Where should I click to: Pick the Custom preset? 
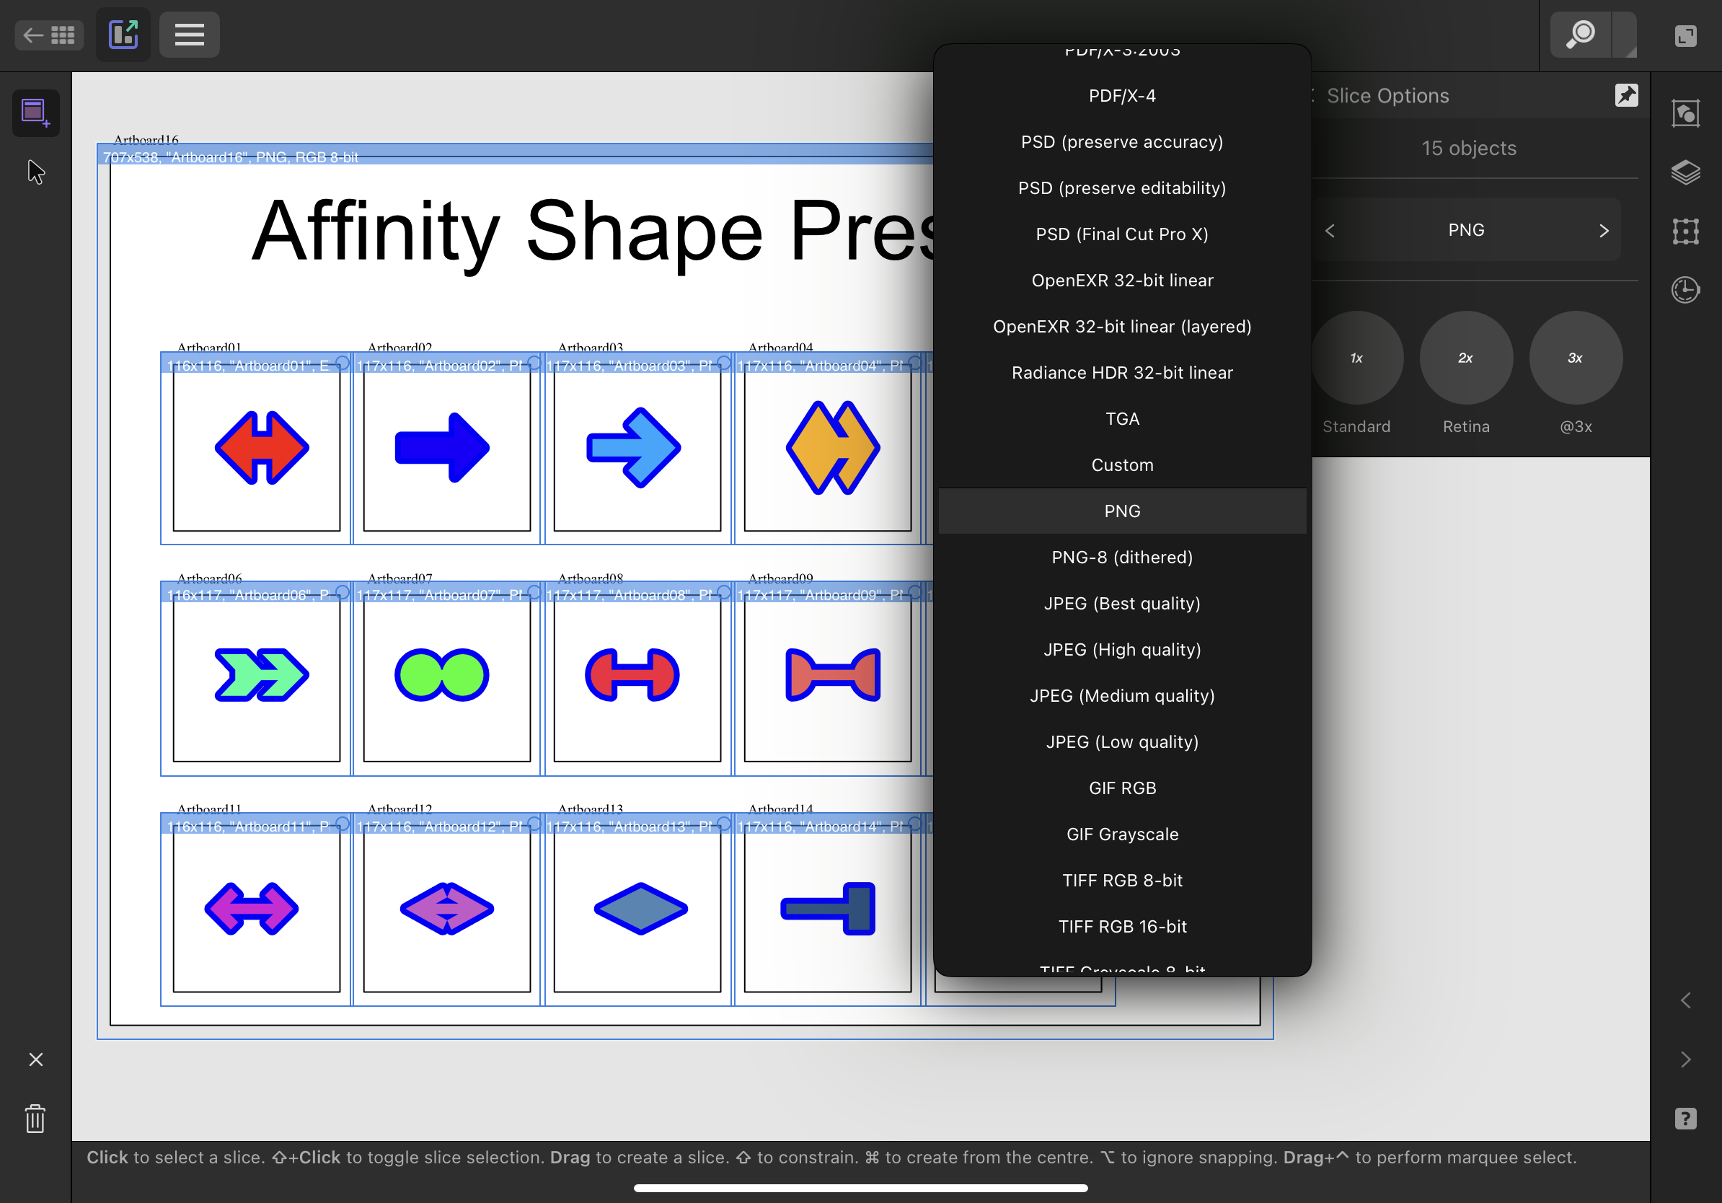pyautogui.click(x=1122, y=465)
